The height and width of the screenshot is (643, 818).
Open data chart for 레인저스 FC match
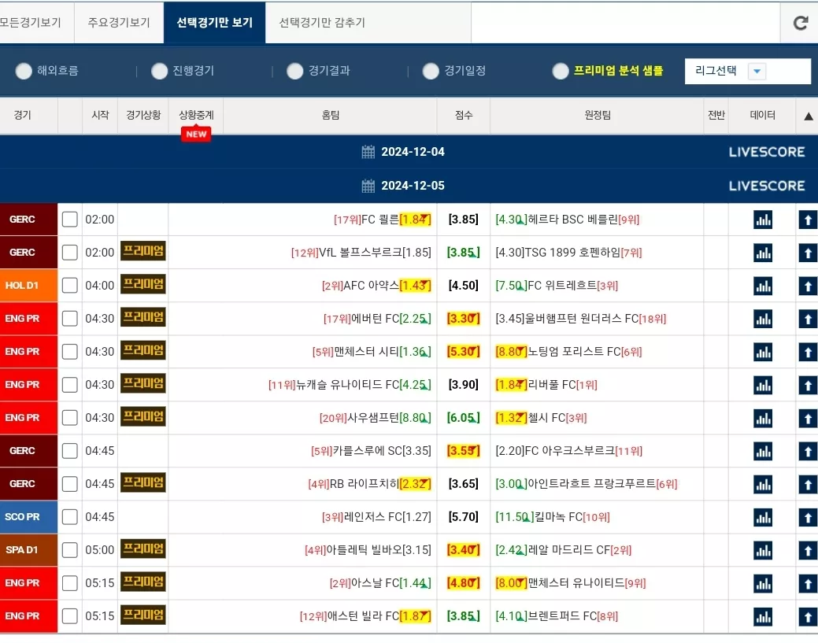point(763,517)
